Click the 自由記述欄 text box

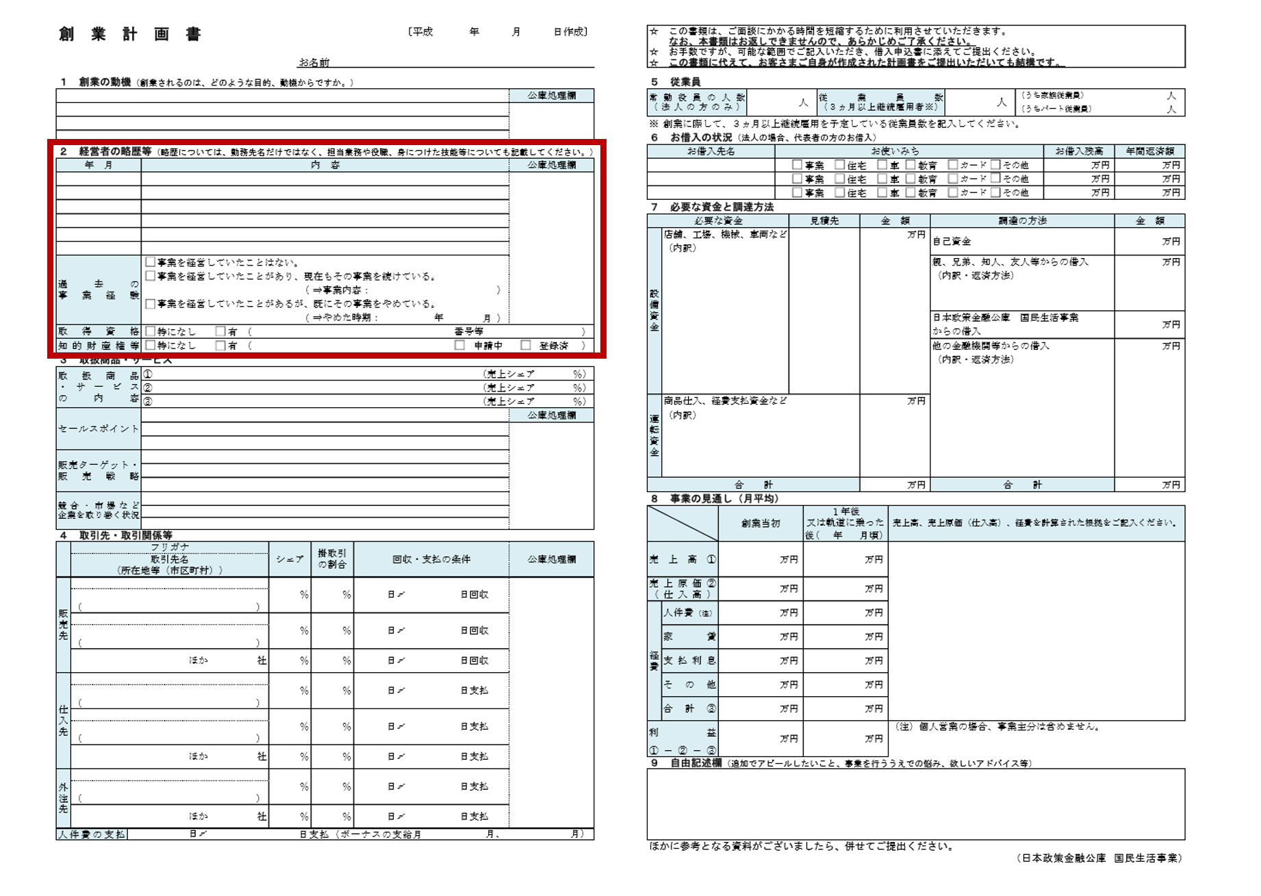pos(916,804)
